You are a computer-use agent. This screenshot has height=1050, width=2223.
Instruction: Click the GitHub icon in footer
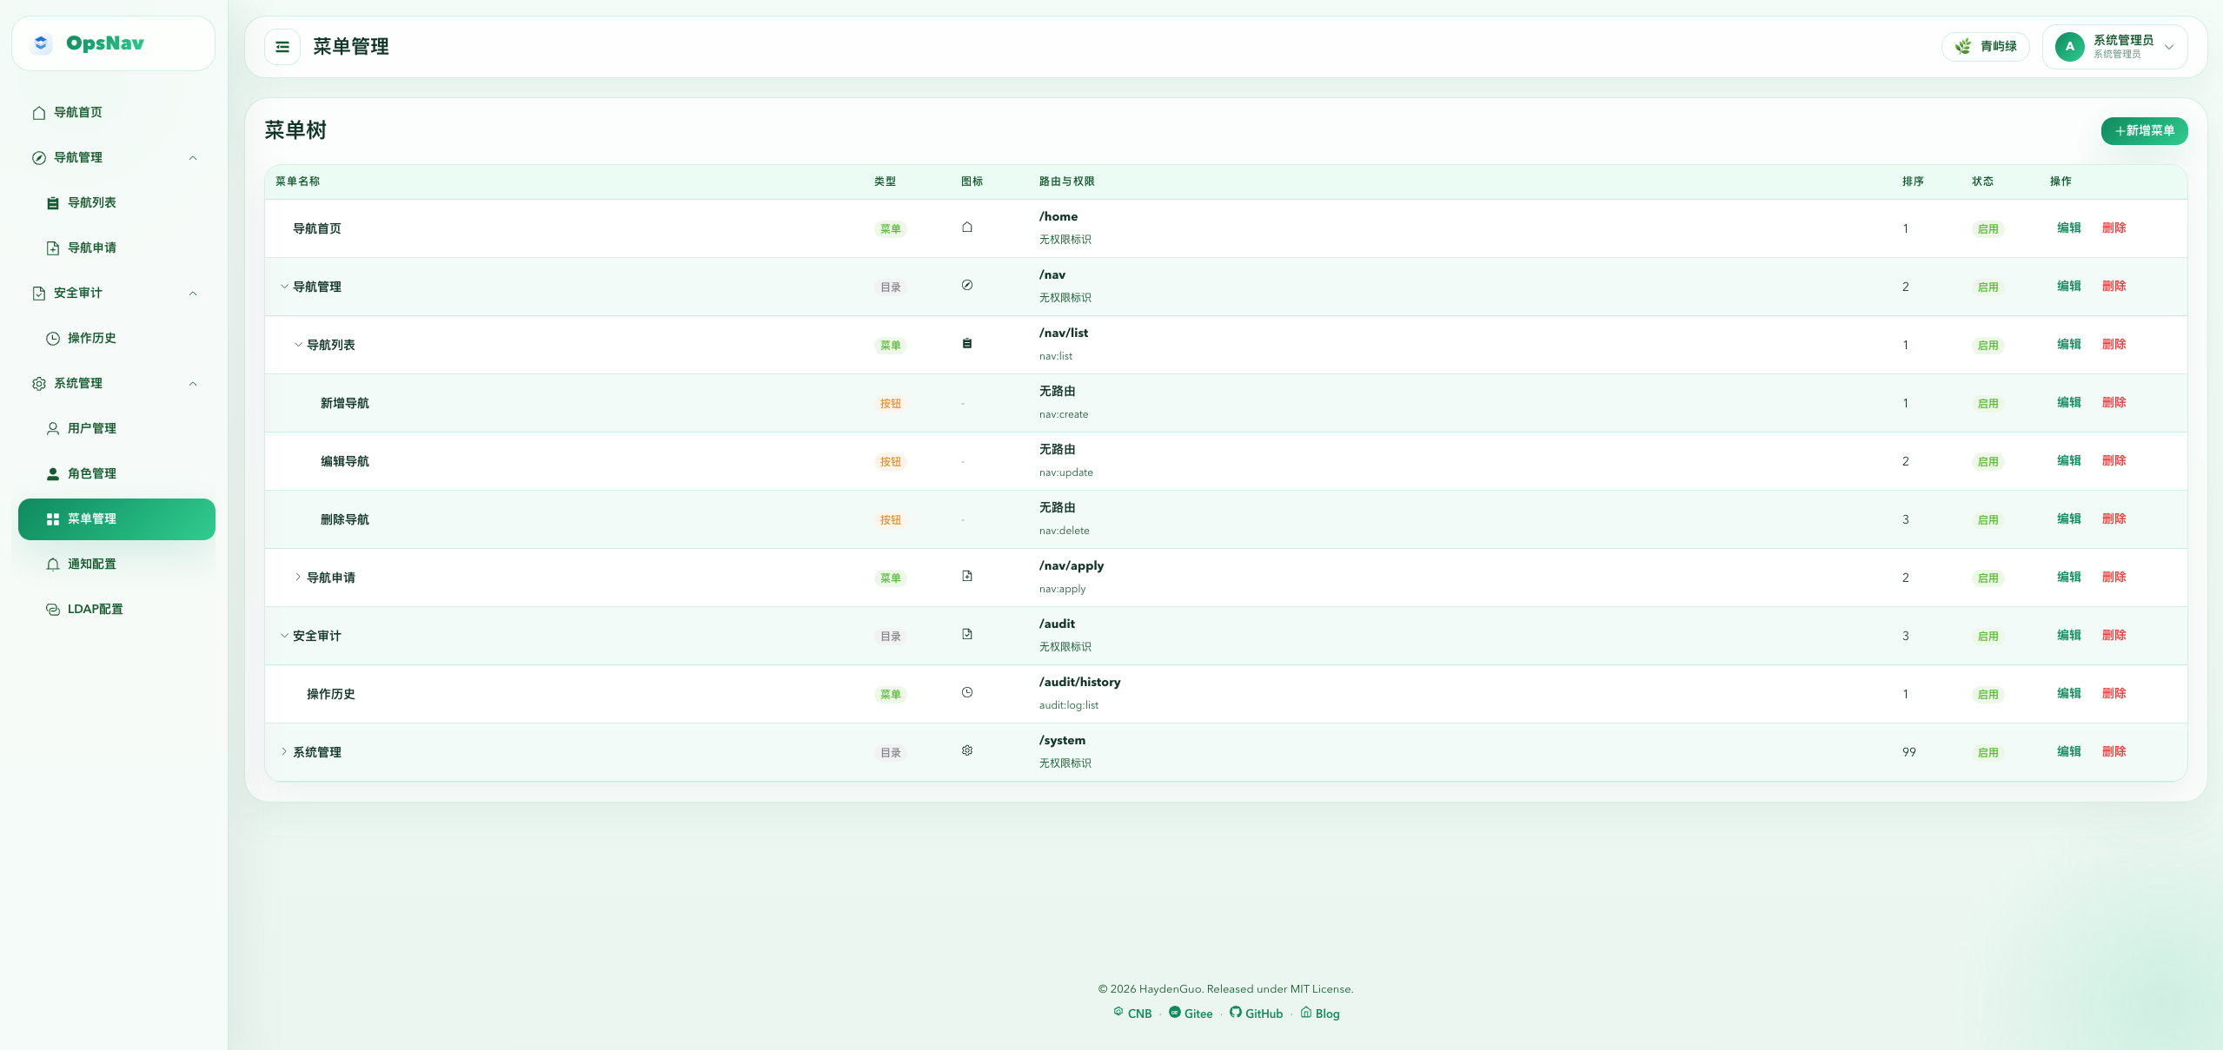(1236, 1013)
